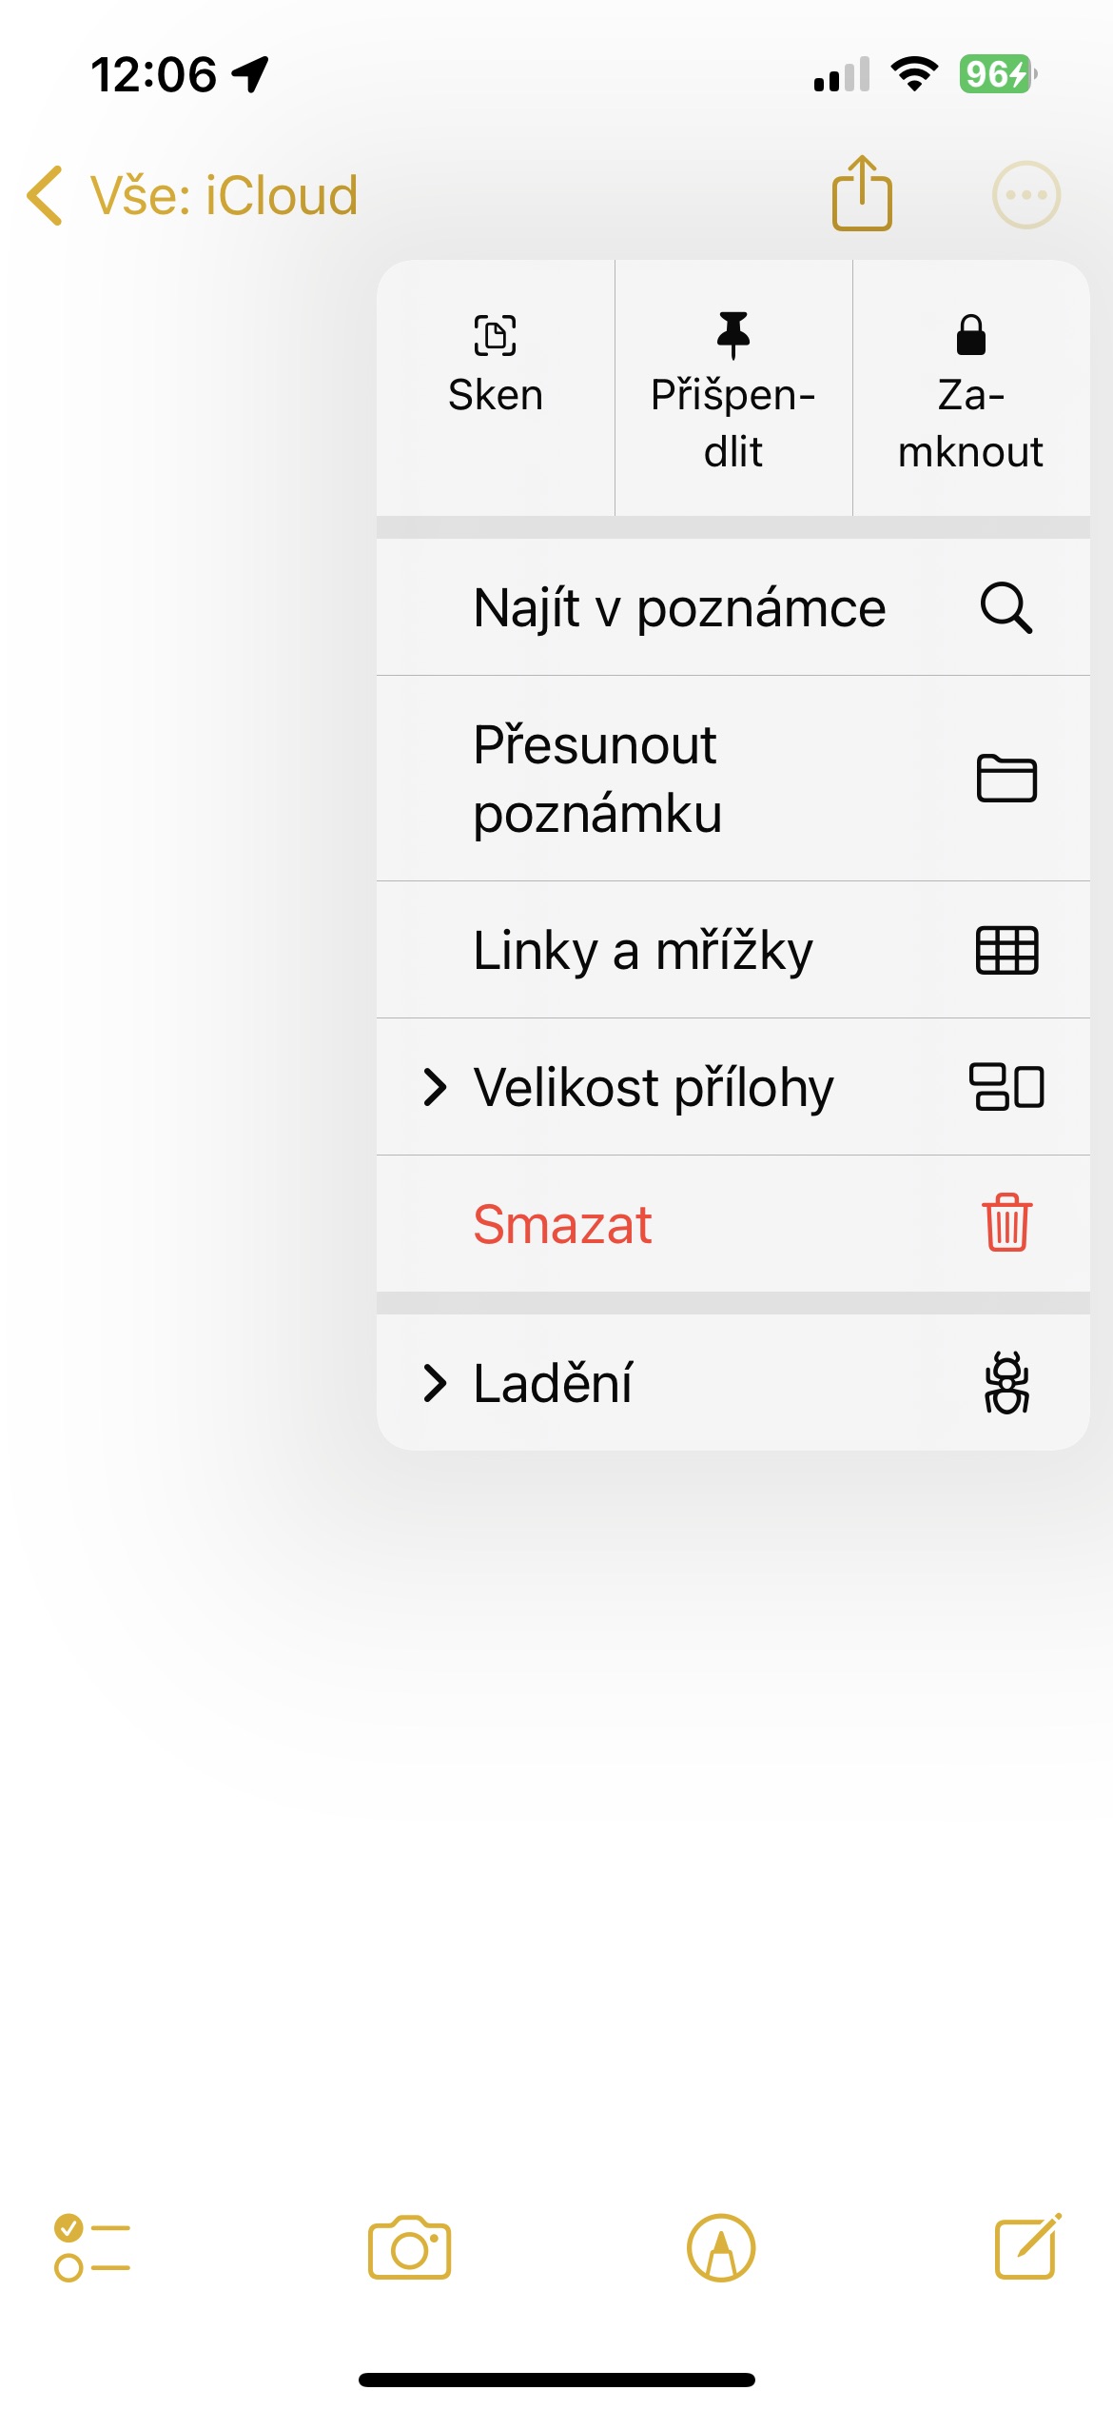1113x2410 pixels.
Task: Toggle pin with the Přišpendlit button
Action: (733, 388)
